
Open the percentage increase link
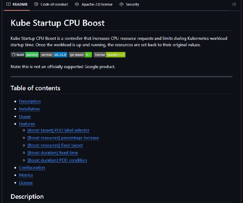63,138
